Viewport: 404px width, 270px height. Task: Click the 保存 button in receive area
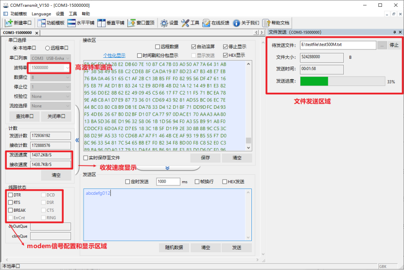coord(205,158)
